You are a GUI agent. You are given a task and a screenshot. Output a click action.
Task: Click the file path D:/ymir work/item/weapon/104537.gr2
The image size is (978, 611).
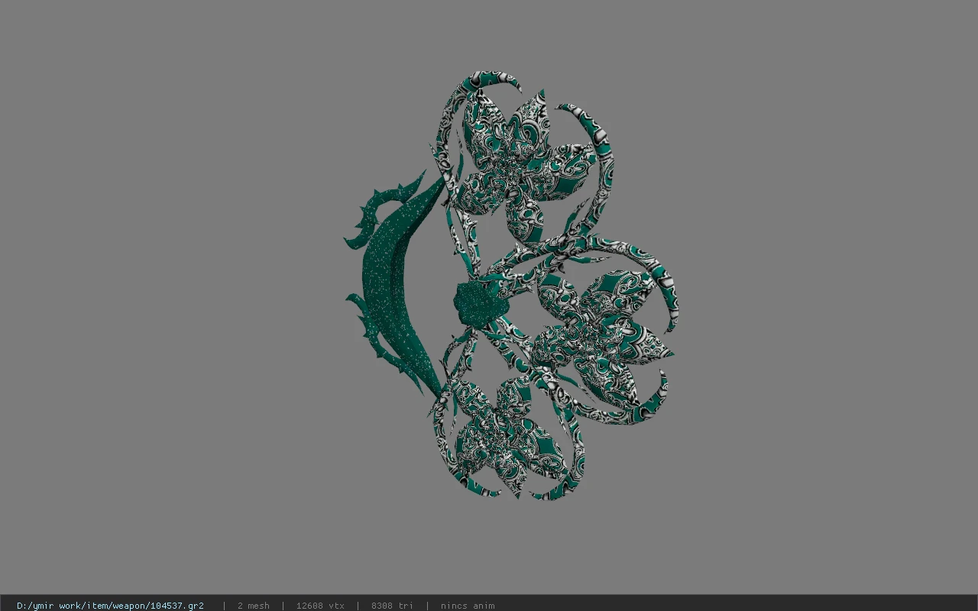coord(110,606)
